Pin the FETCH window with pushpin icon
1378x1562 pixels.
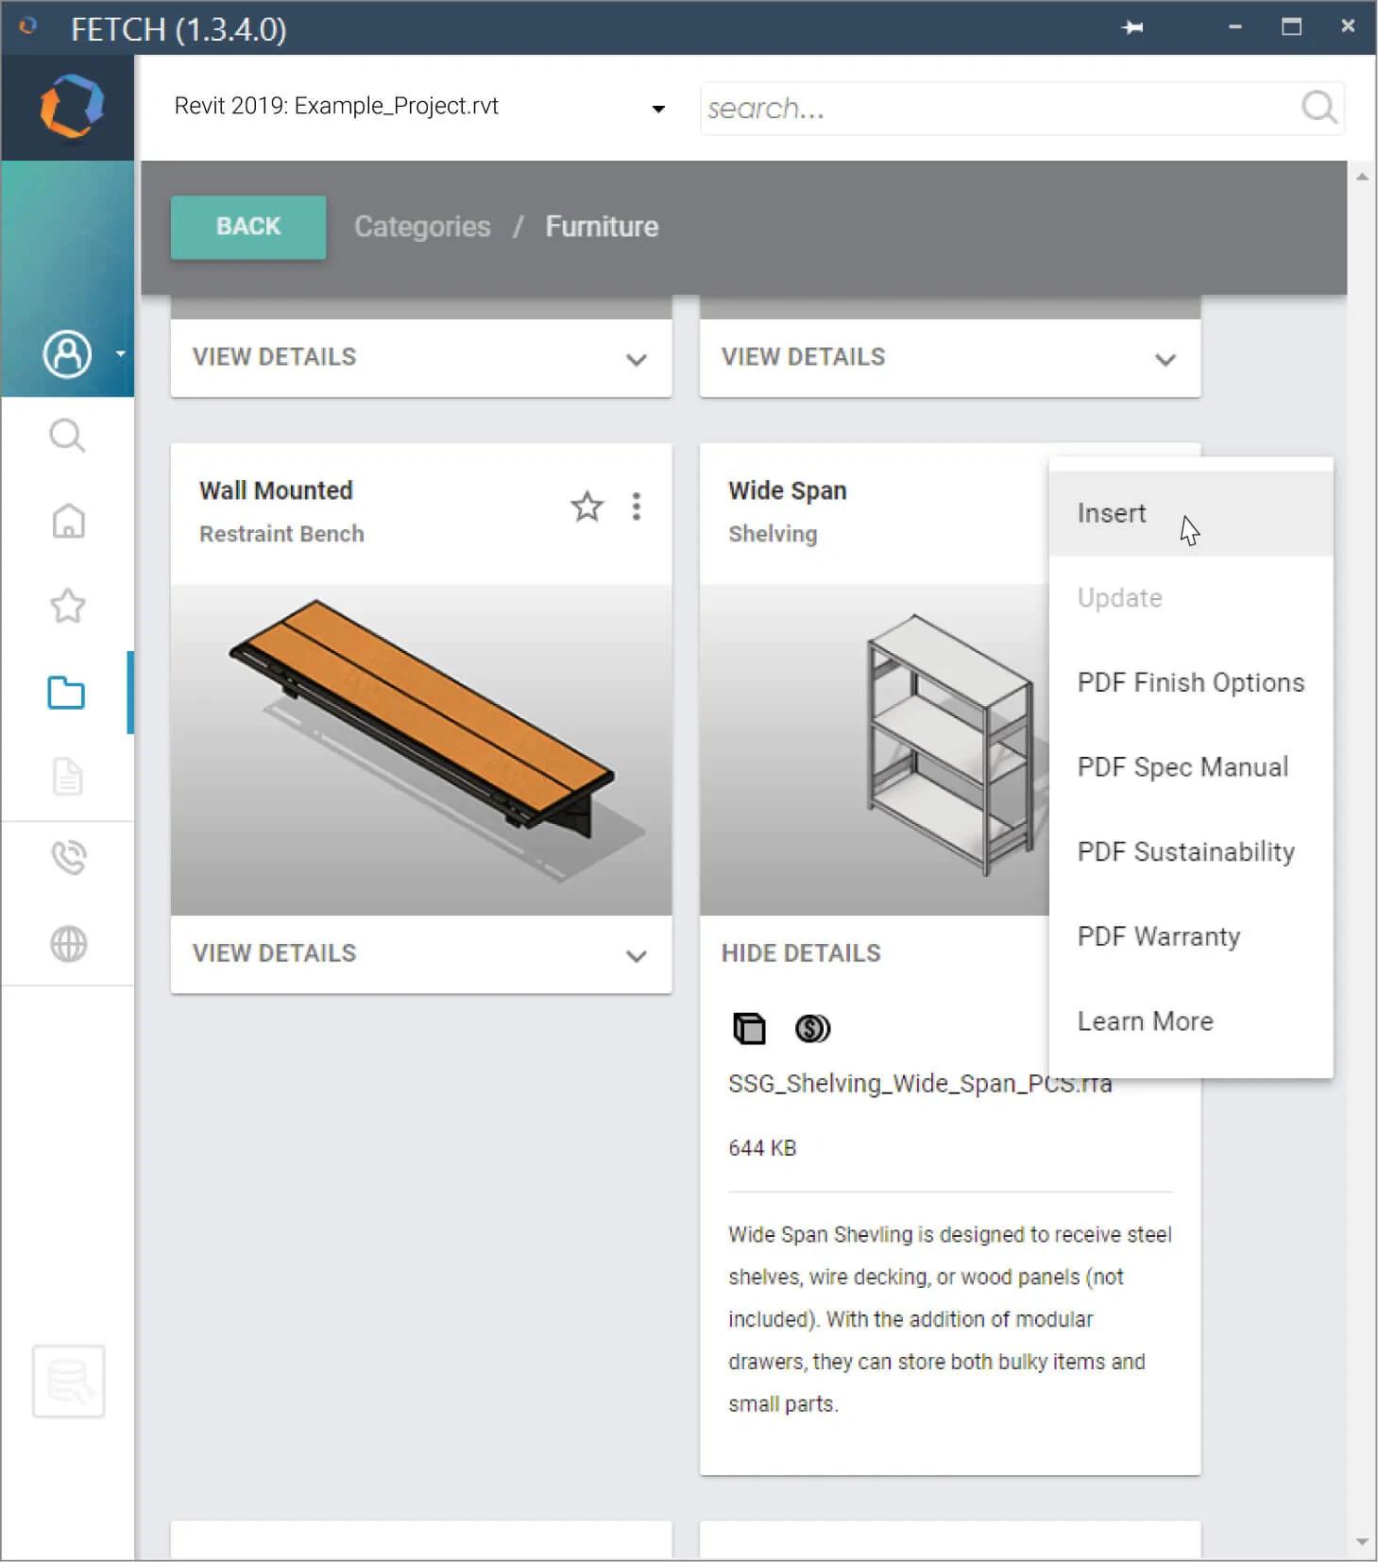click(x=1132, y=27)
